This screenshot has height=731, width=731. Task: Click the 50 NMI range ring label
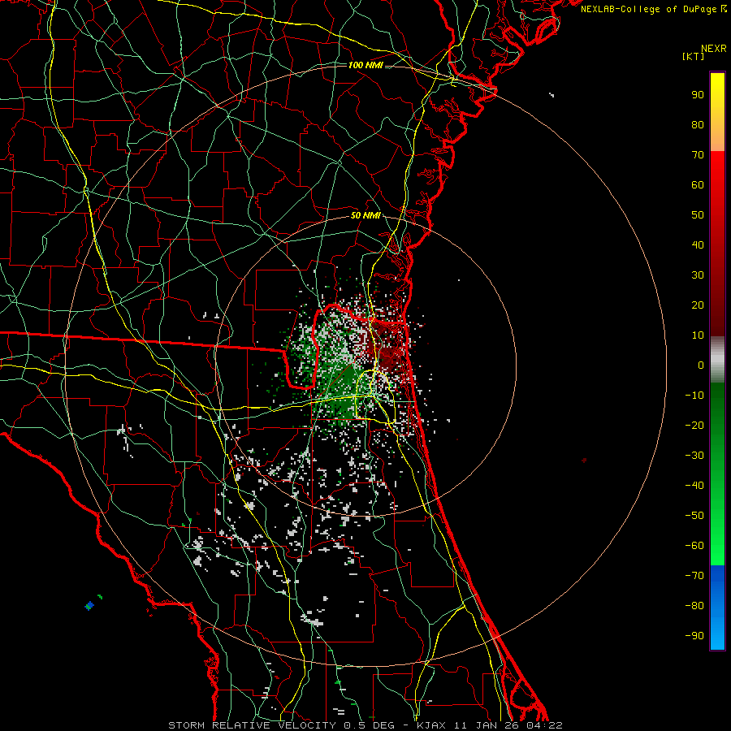point(365,215)
